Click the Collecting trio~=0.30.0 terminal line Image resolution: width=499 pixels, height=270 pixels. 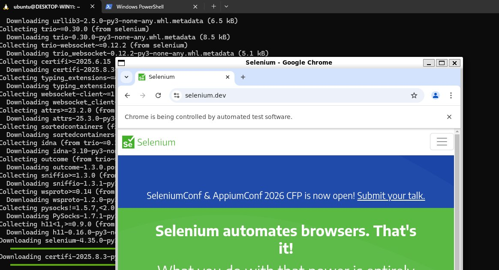click(x=74, y=29)
